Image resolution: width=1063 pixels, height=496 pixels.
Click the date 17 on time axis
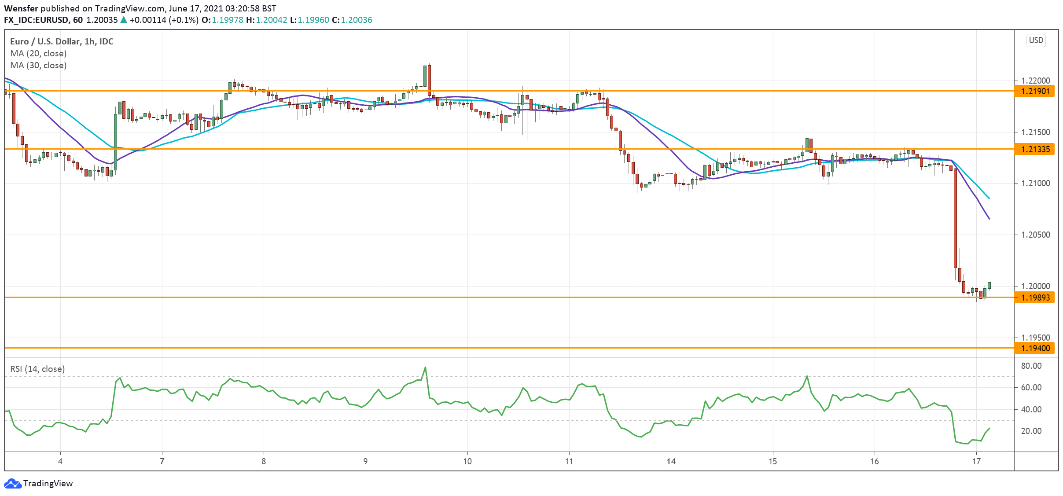click(976, 461)
